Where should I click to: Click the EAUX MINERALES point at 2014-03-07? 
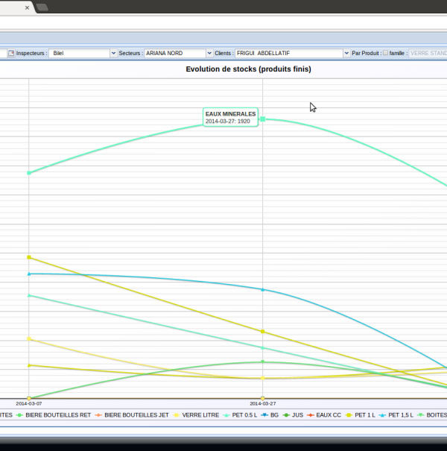pos(29,173)
